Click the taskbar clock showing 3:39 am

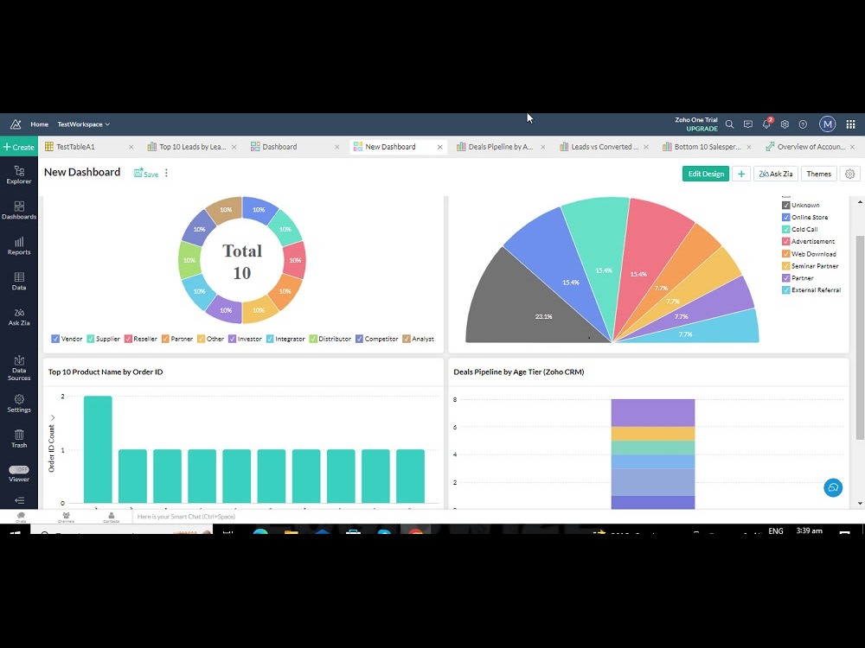pos(810,530)
